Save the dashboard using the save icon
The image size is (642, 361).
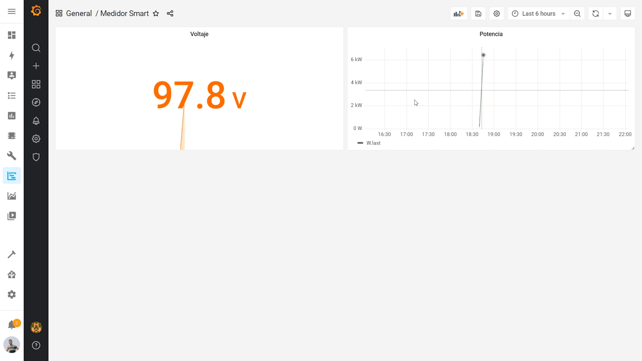478,13
